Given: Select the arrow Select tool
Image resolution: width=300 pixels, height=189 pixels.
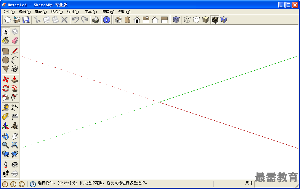Looking at the screenshot, I should click(x=6, y=32).
